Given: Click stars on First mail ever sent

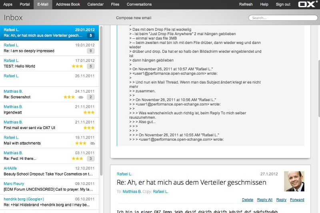Looking at the screenshot, I should coord(89,127).
